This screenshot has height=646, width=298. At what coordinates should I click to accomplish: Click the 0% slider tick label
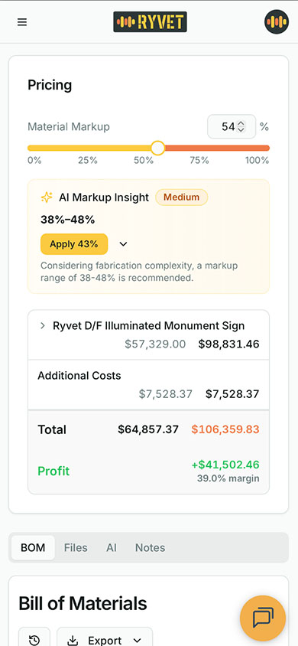(x=34, y=160)
